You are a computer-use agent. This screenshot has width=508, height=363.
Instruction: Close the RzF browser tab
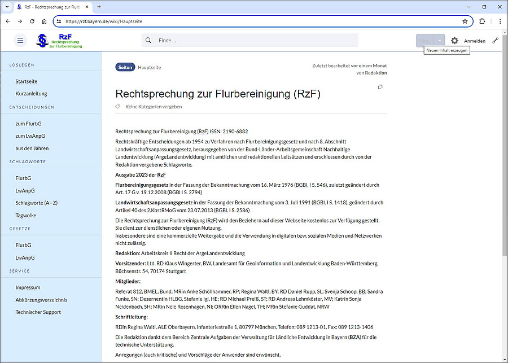[x=87, y=7]
